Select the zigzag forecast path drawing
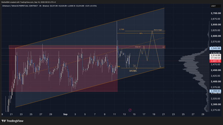The width and height of the screenshot is (223, 125). [147, 50]
